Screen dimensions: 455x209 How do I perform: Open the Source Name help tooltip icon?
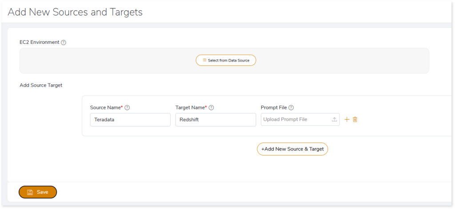127,107
